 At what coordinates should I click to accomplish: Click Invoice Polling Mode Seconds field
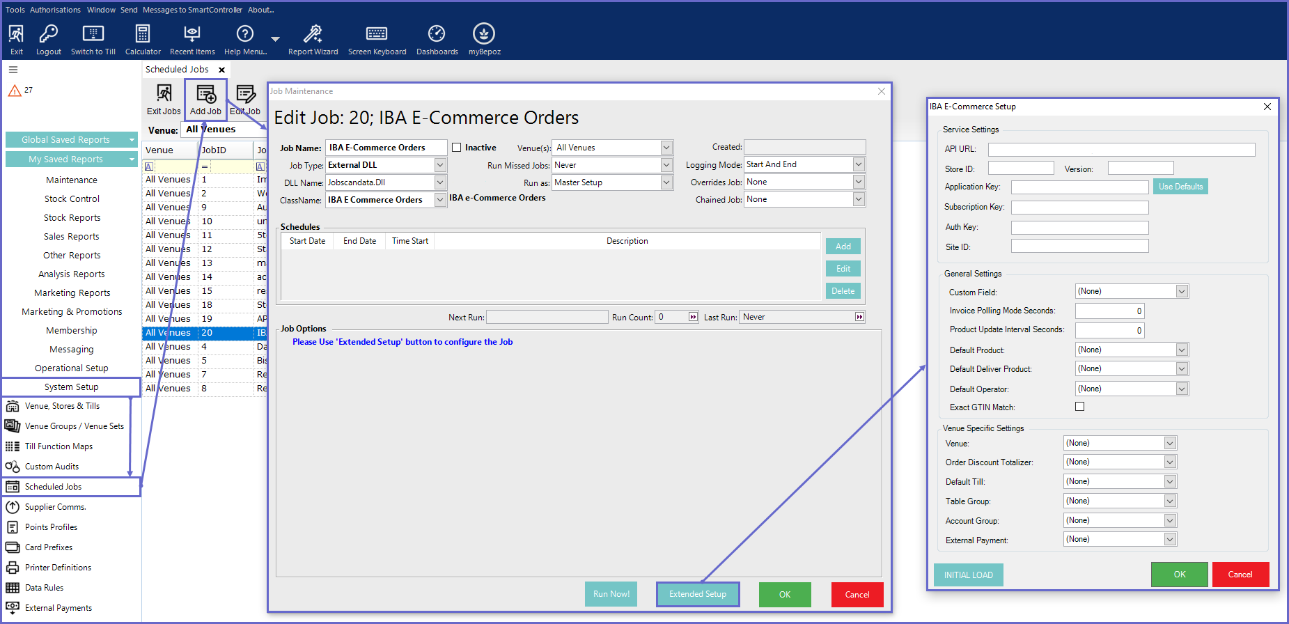pyautogui.click(x=1109, y=311)
